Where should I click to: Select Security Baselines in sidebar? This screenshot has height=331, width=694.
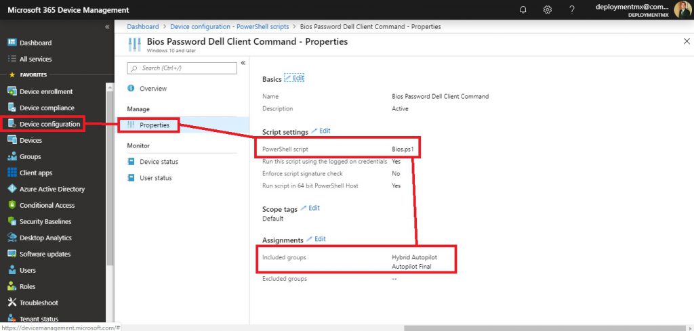pos(45,221)
